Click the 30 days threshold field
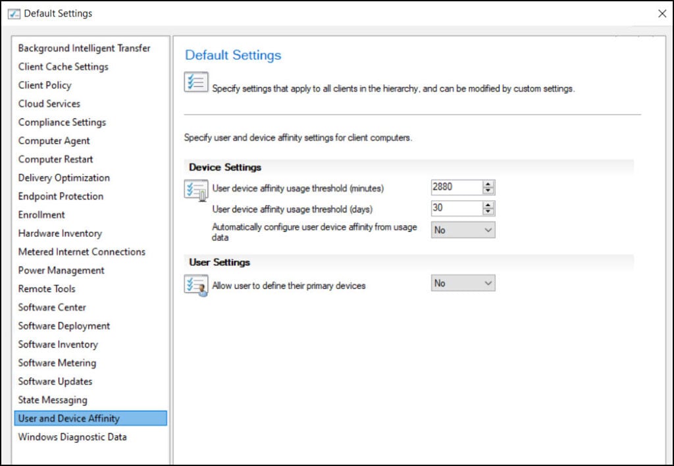The width and height of the screenshot is (674, 466). [x=457, y=208]
